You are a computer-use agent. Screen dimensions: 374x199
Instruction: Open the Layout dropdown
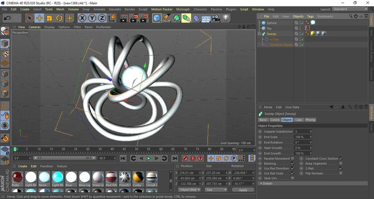(350, 9)
